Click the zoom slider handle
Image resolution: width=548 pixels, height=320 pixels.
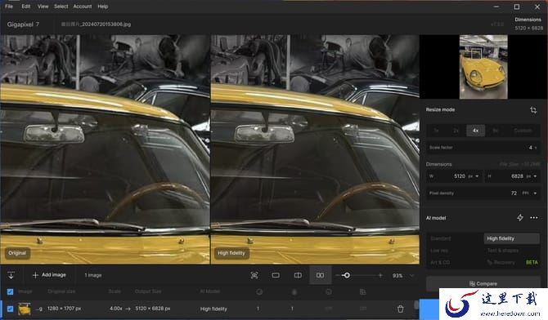click(346, 275)
